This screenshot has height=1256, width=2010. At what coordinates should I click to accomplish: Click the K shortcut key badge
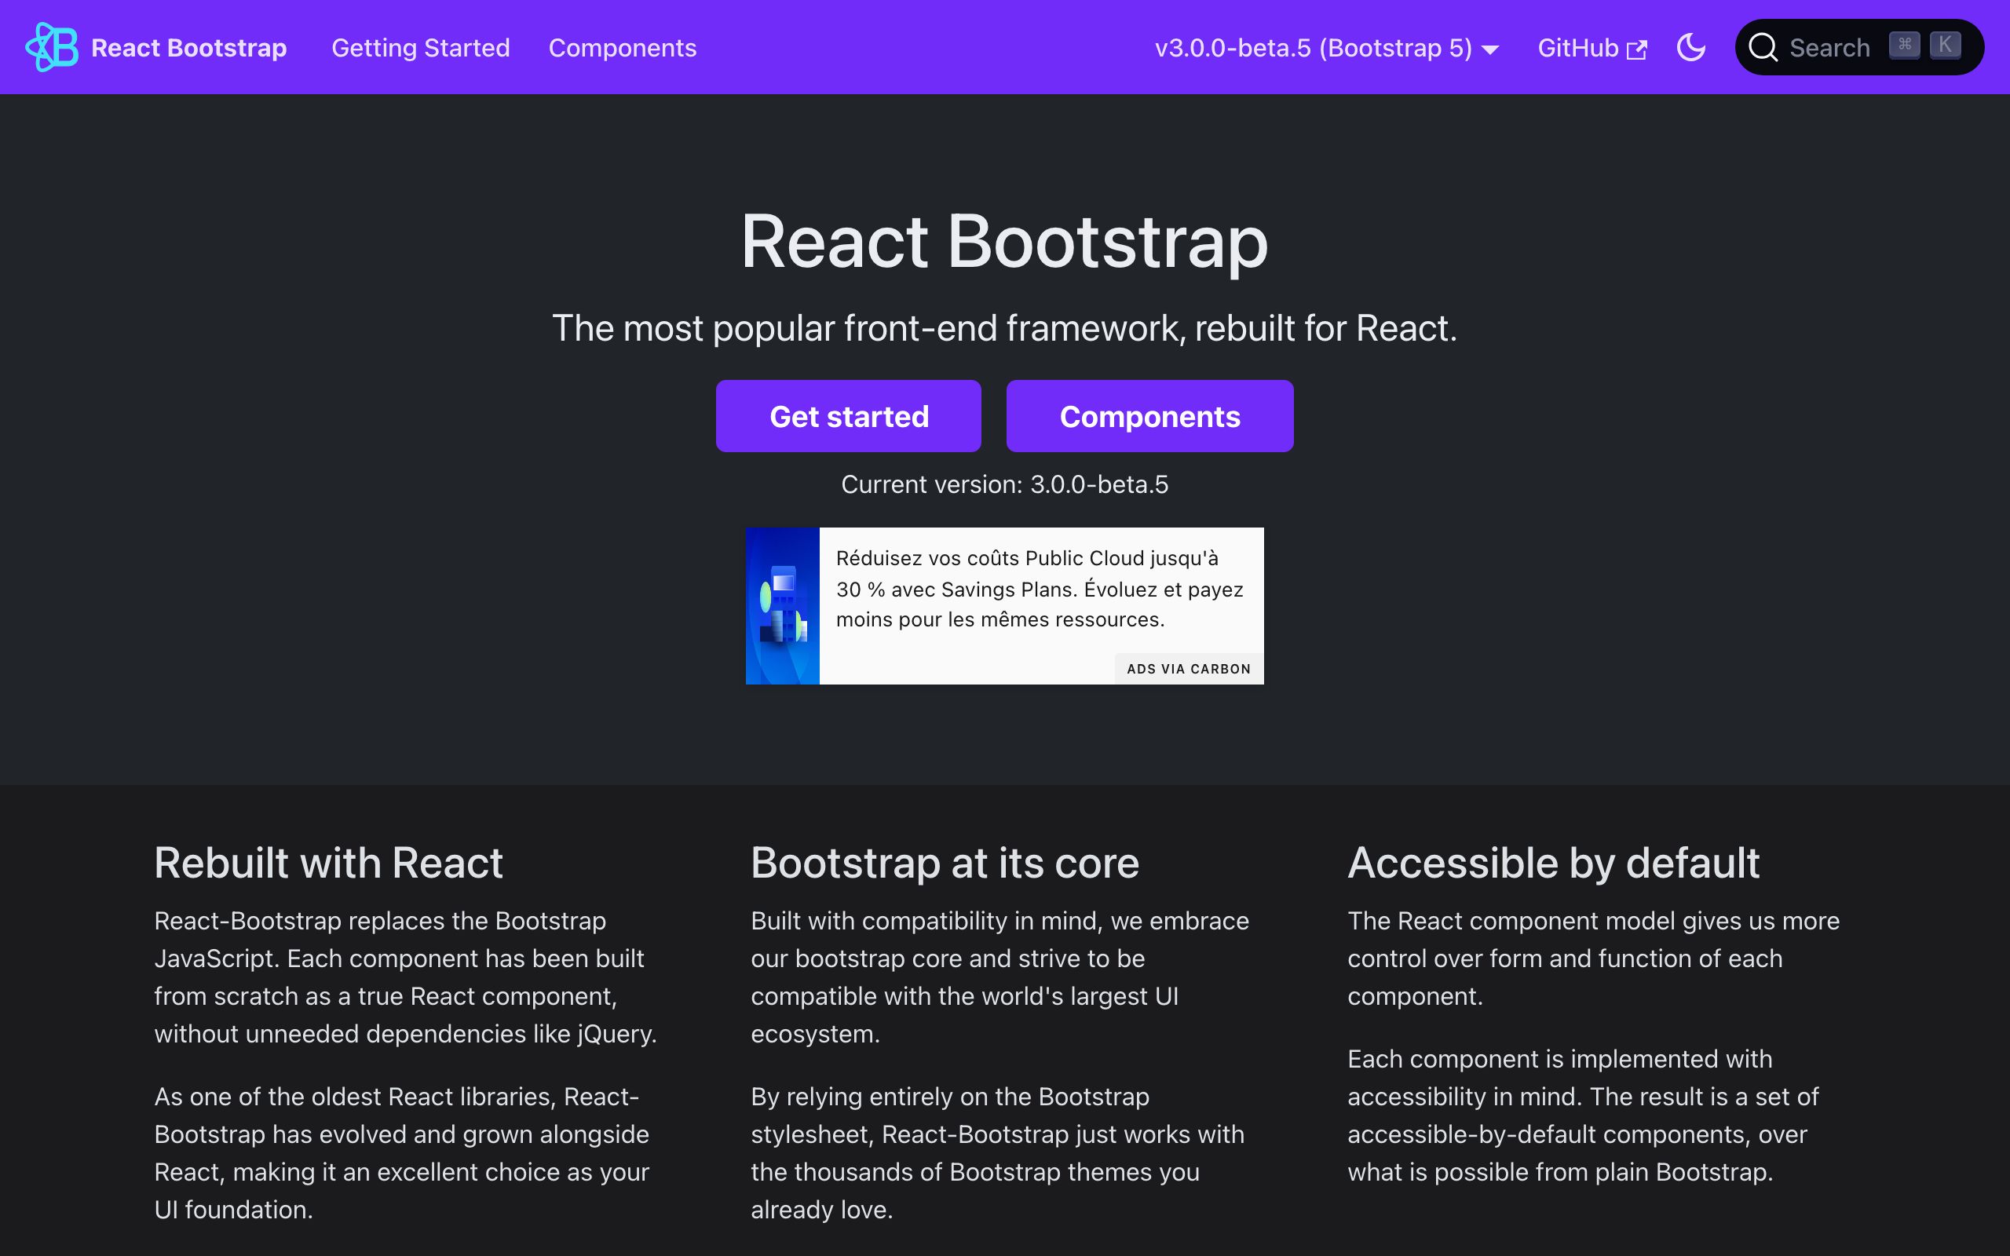click(x=1945, y=45)
